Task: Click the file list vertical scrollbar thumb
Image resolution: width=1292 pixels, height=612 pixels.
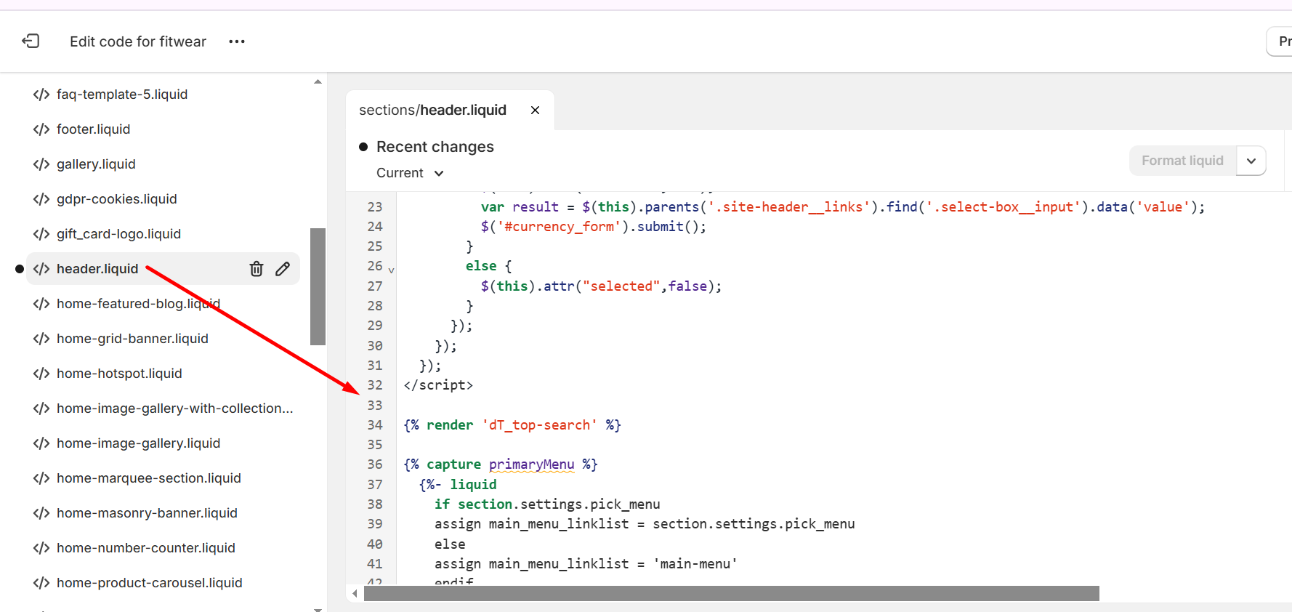Action: click(x=318, y=286)
